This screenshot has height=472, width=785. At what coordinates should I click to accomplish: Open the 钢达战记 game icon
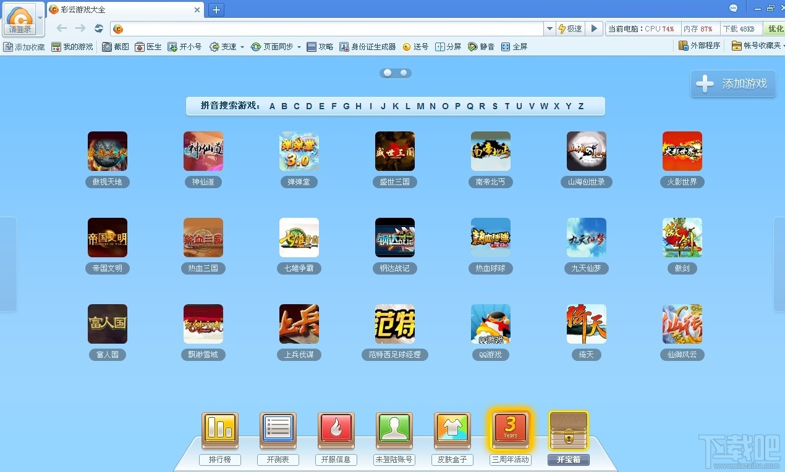tap(395, 238)
